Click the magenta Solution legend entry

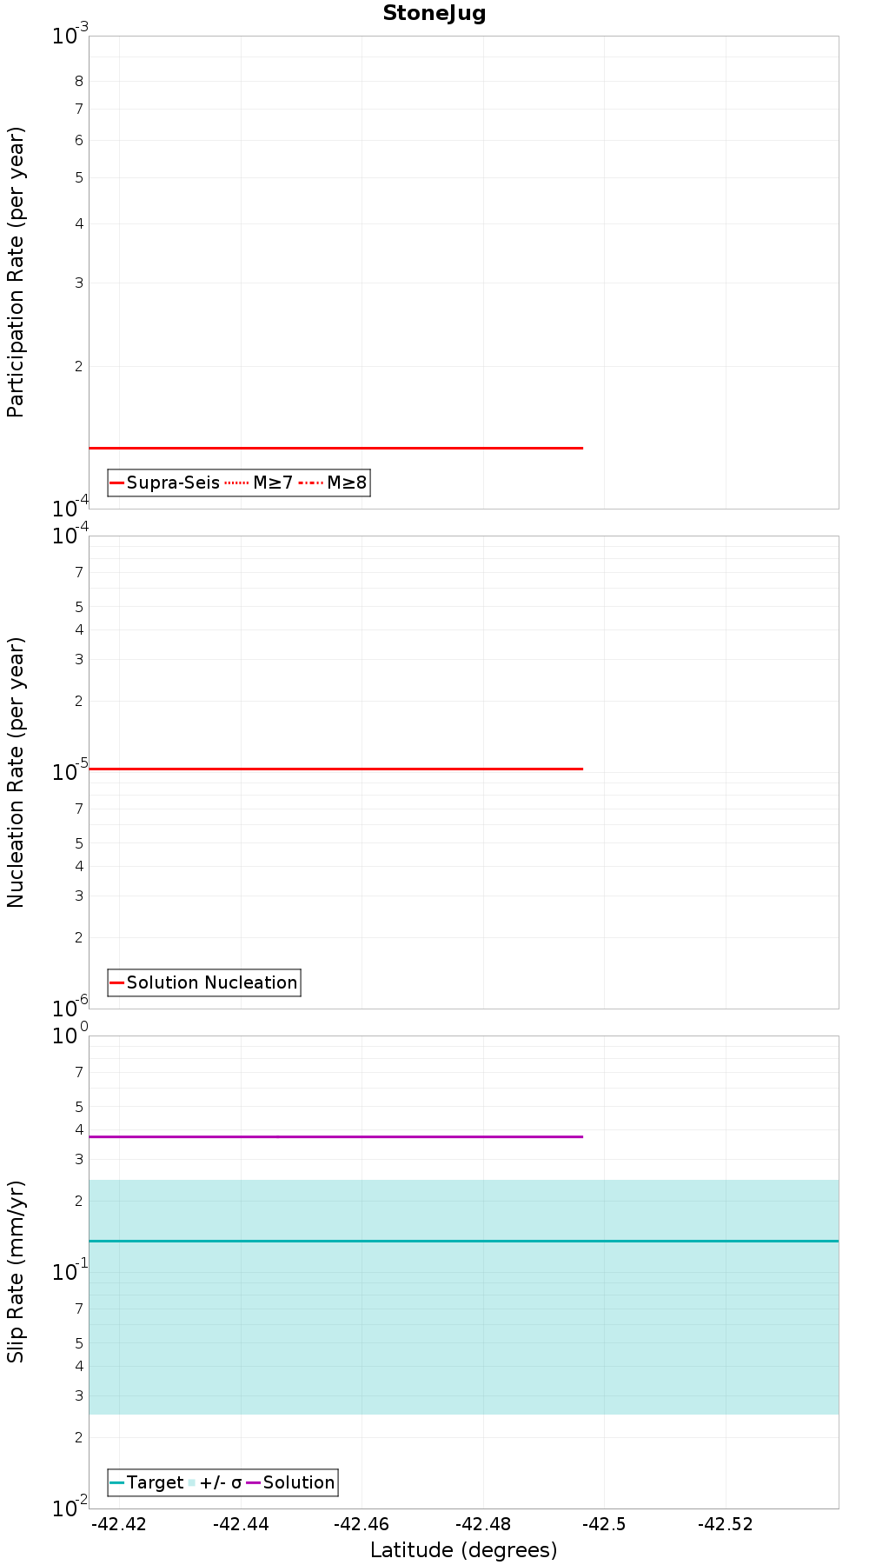click(291, 1482)
